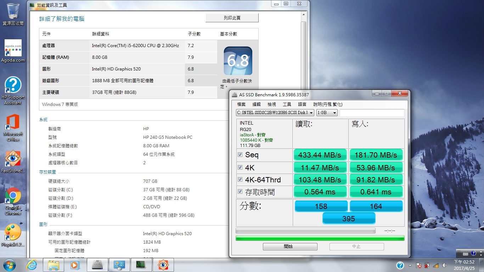
Task: Show hidden system tray icons
Action: click(410, 265)
